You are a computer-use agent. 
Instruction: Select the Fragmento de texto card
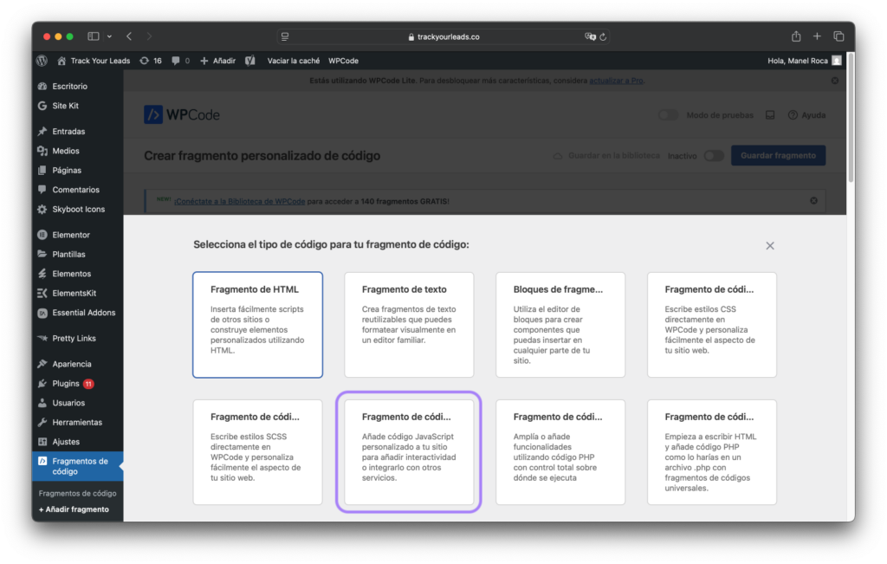click(409, 325)
